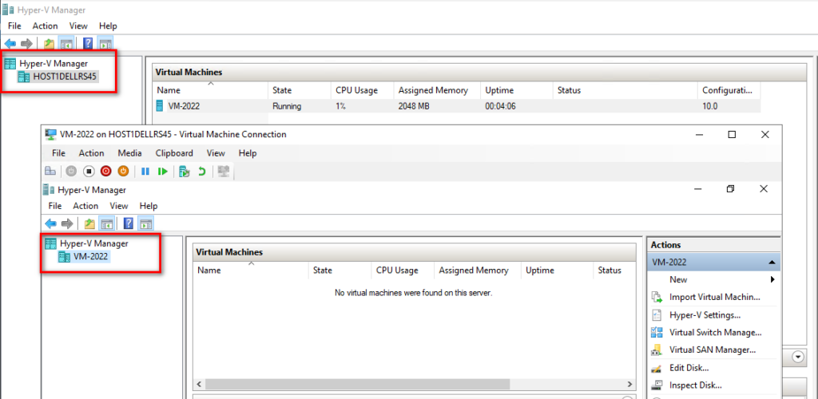Screen dimensions: 818x399
Task: Click the blue Help icon in nested Hyper-V toolbar
Action: point(128,223)
